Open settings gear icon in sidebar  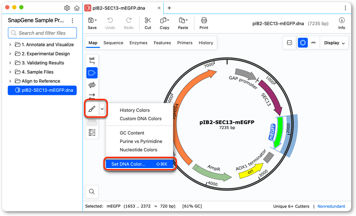click(x=67, y=8)
